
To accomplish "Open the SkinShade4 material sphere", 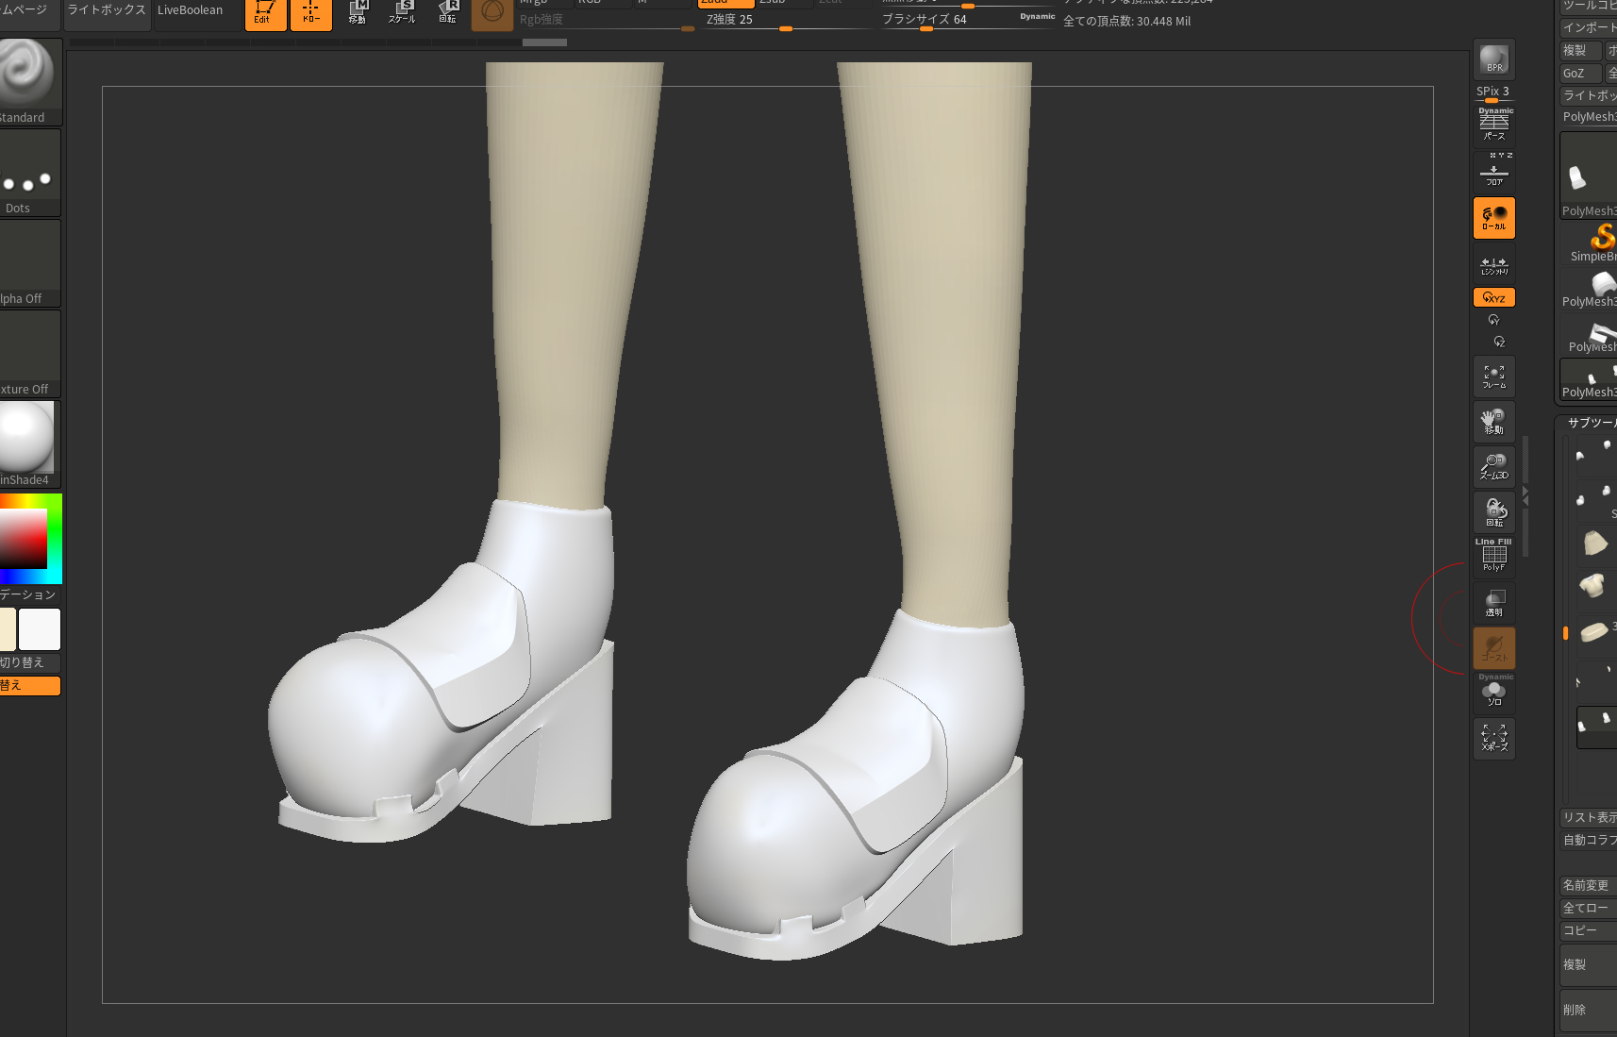I will click(x=28, y=443).
